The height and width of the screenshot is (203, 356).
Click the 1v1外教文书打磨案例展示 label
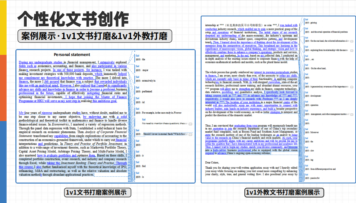284,192
